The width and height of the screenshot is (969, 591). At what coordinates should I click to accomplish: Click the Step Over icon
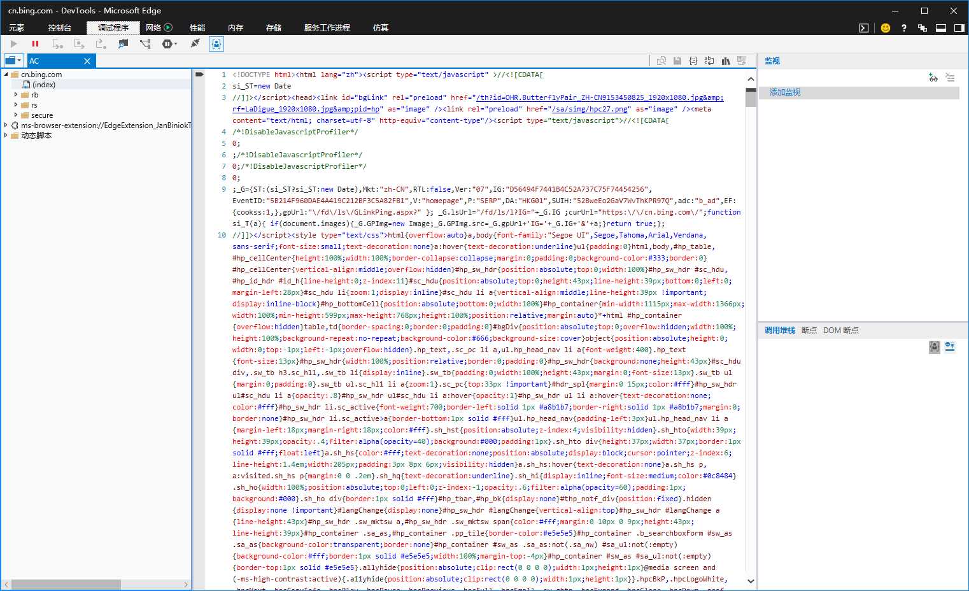pos(79,44)
